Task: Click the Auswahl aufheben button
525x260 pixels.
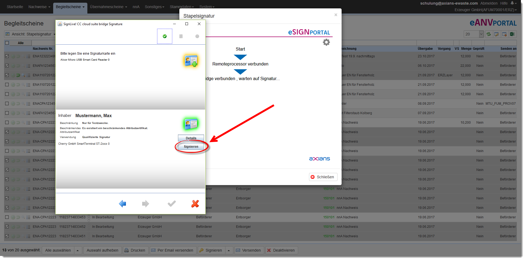Action: coord(103,250)
